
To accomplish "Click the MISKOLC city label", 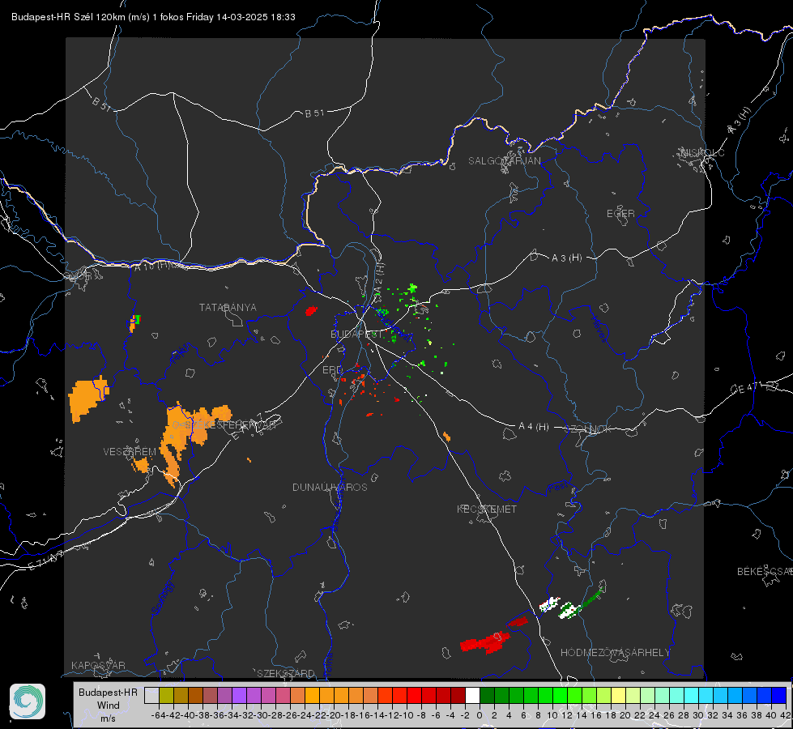I will coord(702,152).
